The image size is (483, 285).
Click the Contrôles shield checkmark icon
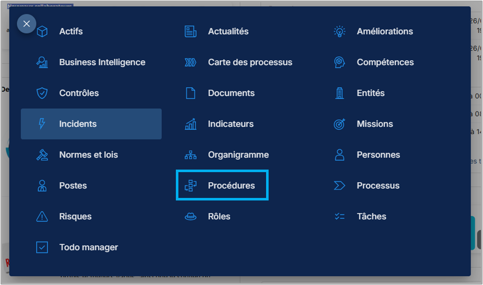pyautogui.click(x=42, y=93)
